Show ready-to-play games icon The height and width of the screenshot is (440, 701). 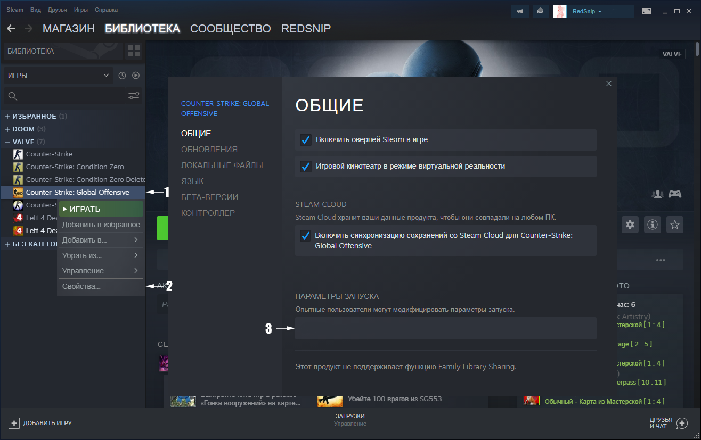[x=136, y=76]
